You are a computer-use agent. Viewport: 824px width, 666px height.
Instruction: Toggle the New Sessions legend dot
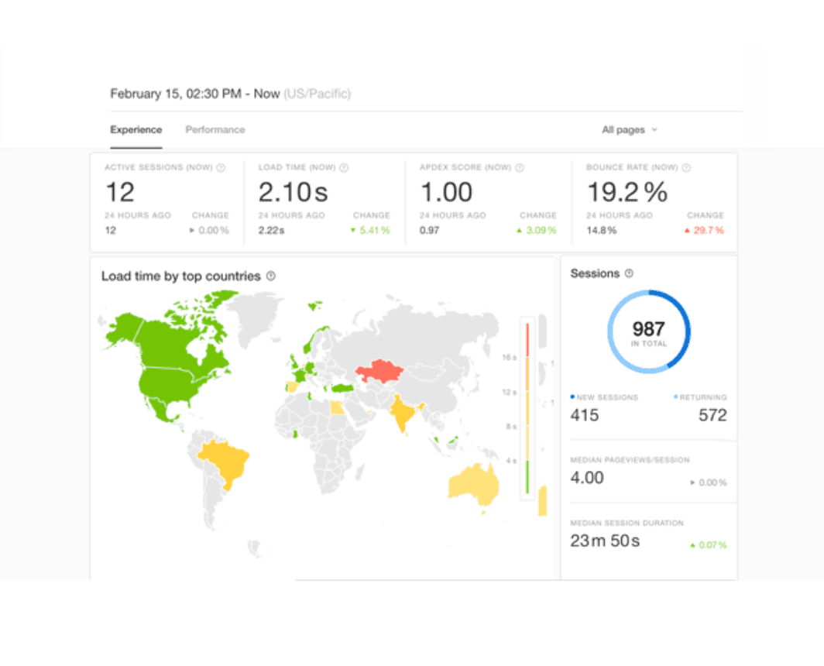(572, 397)
